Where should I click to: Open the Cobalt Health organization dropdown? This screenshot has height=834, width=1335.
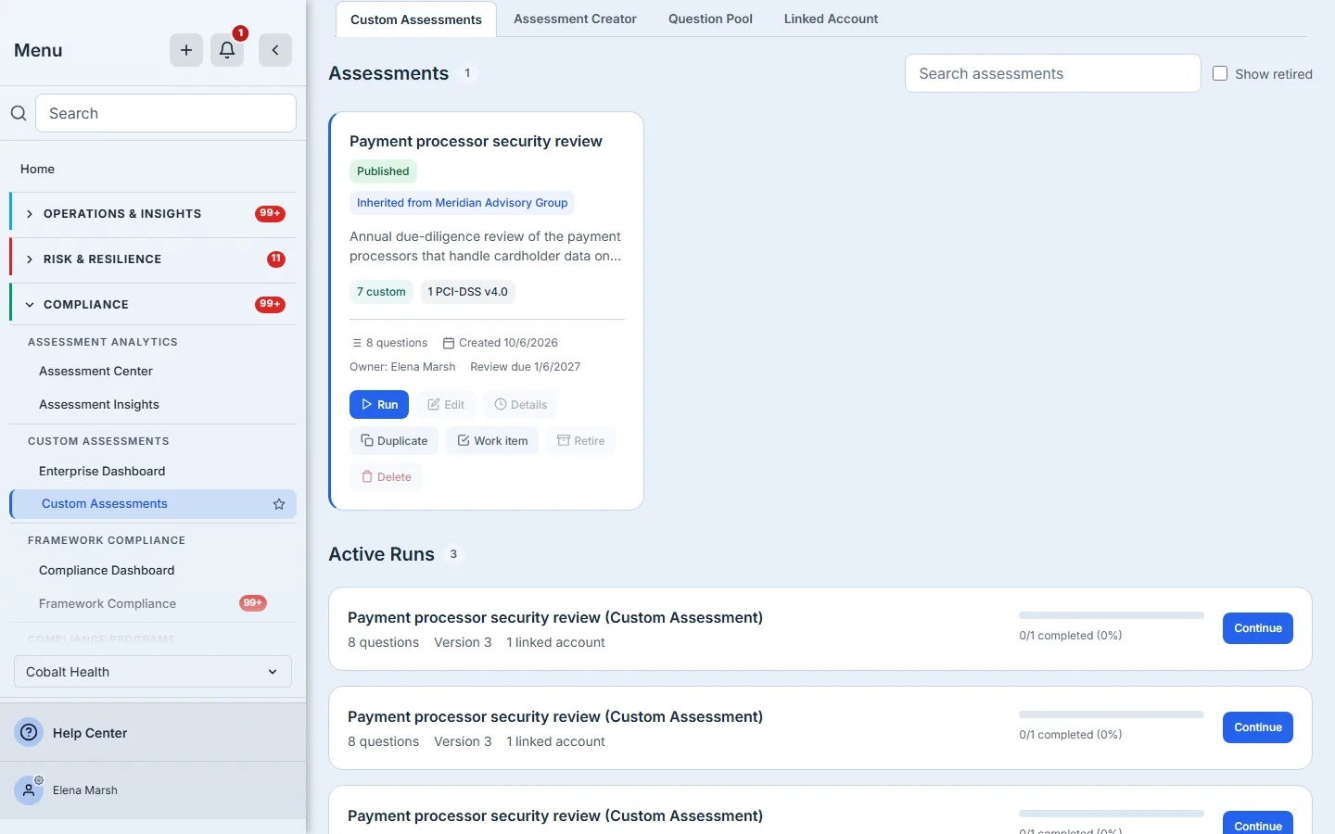[153, 672]
